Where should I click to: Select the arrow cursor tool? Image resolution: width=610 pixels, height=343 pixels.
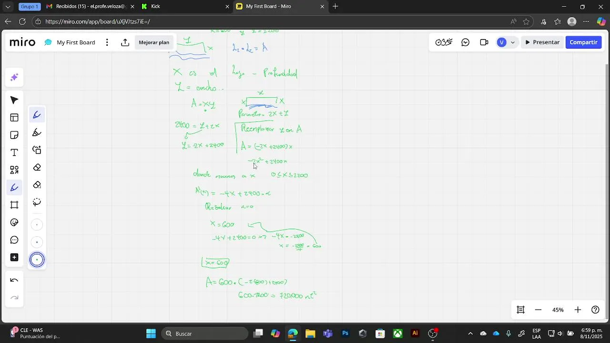(14, 100)
